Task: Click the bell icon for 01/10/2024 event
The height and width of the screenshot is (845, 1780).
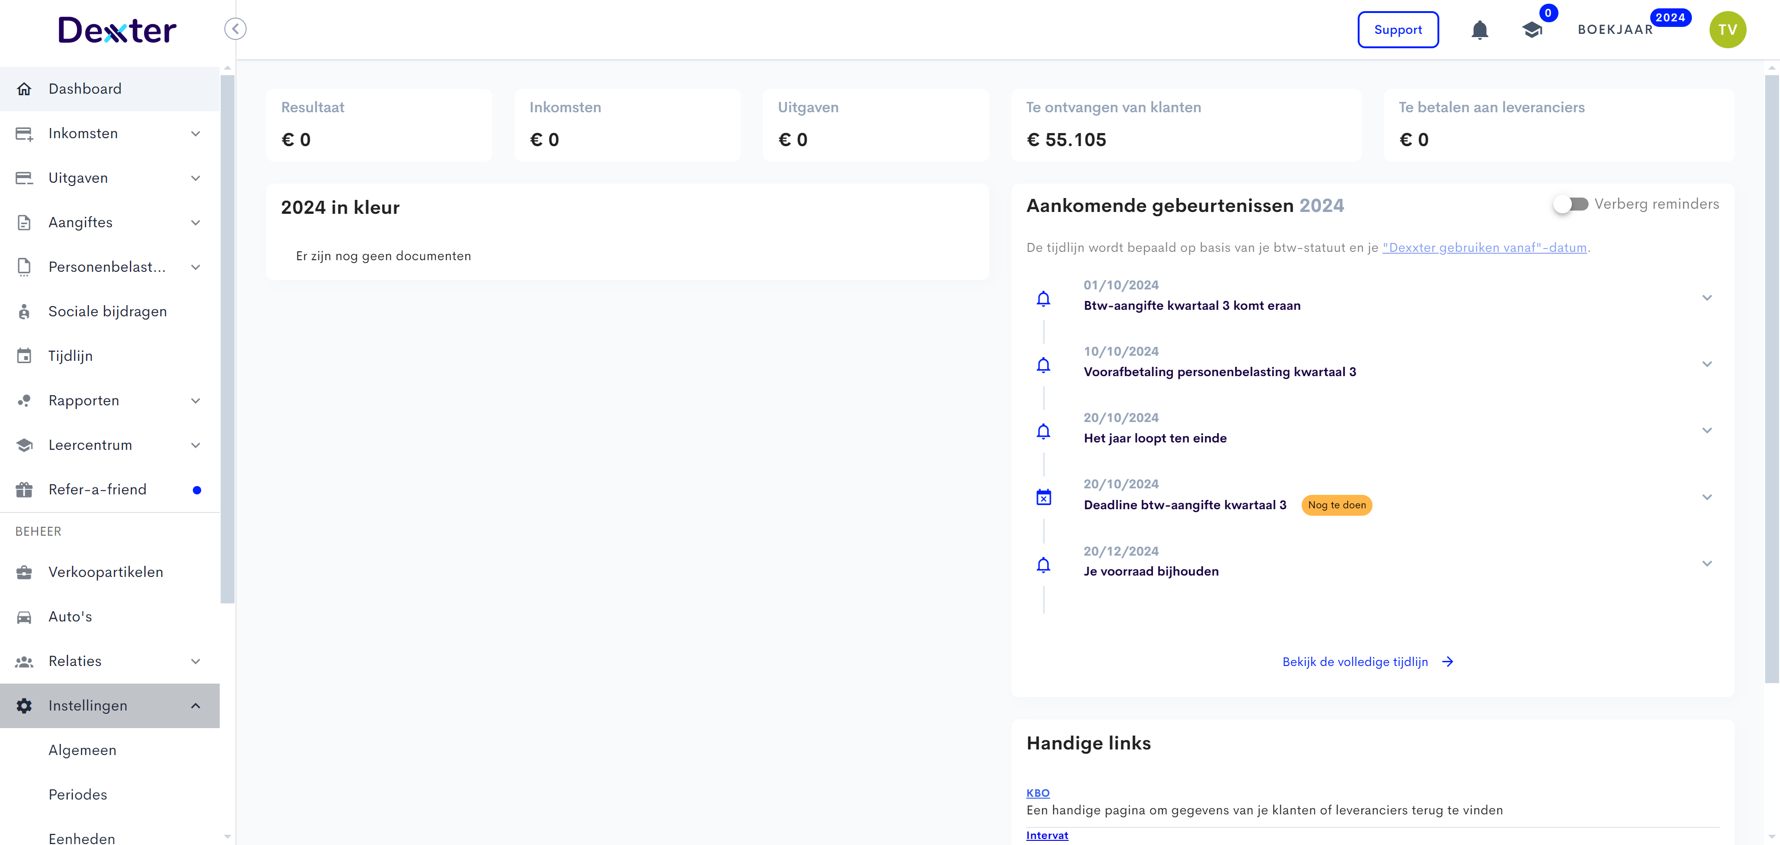Action: tap(1043, 299)
